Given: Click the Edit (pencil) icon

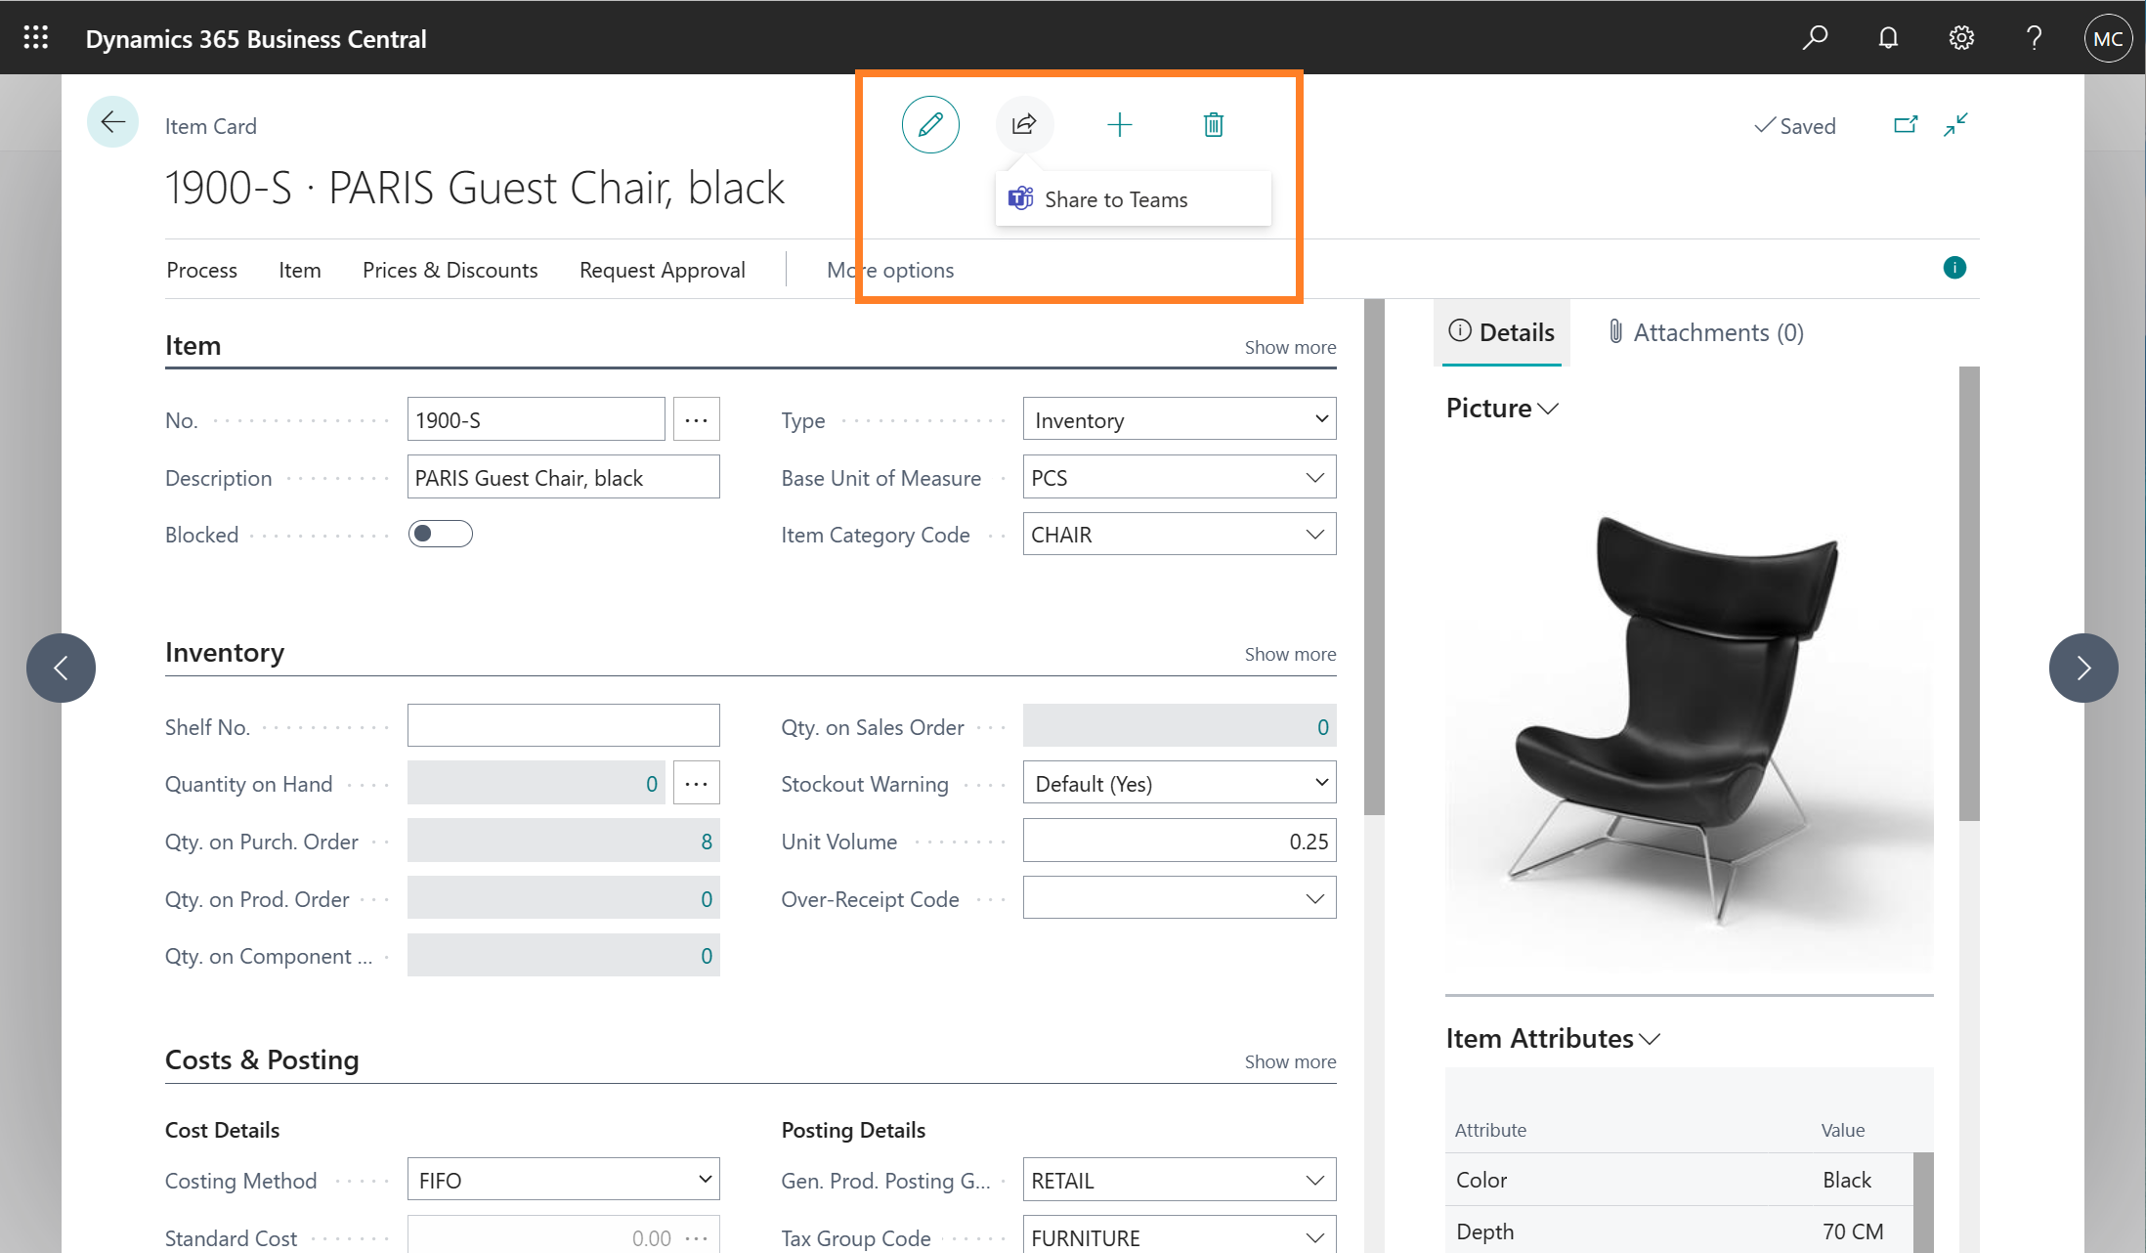Looking at the screenshot, I should (927, 125).
